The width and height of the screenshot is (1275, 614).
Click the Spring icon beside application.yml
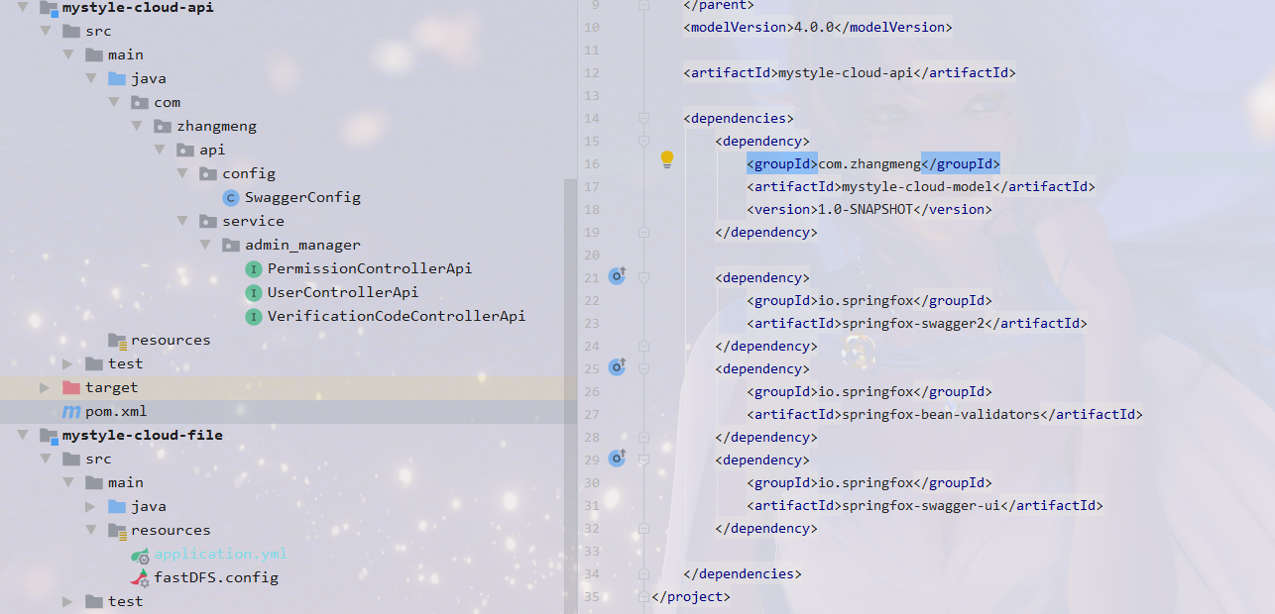[x=140, y=554]
